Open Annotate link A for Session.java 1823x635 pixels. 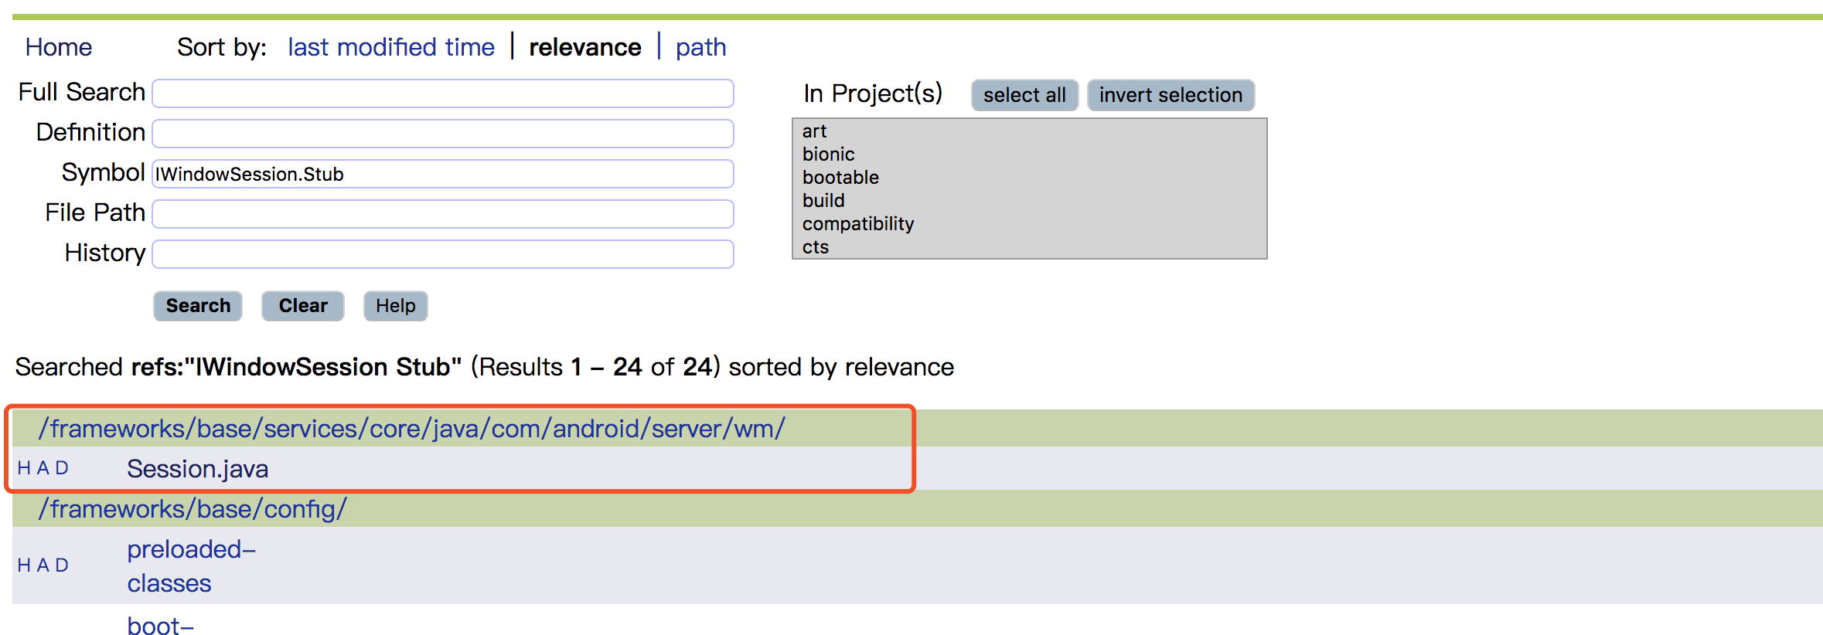(x=43, y=468)
